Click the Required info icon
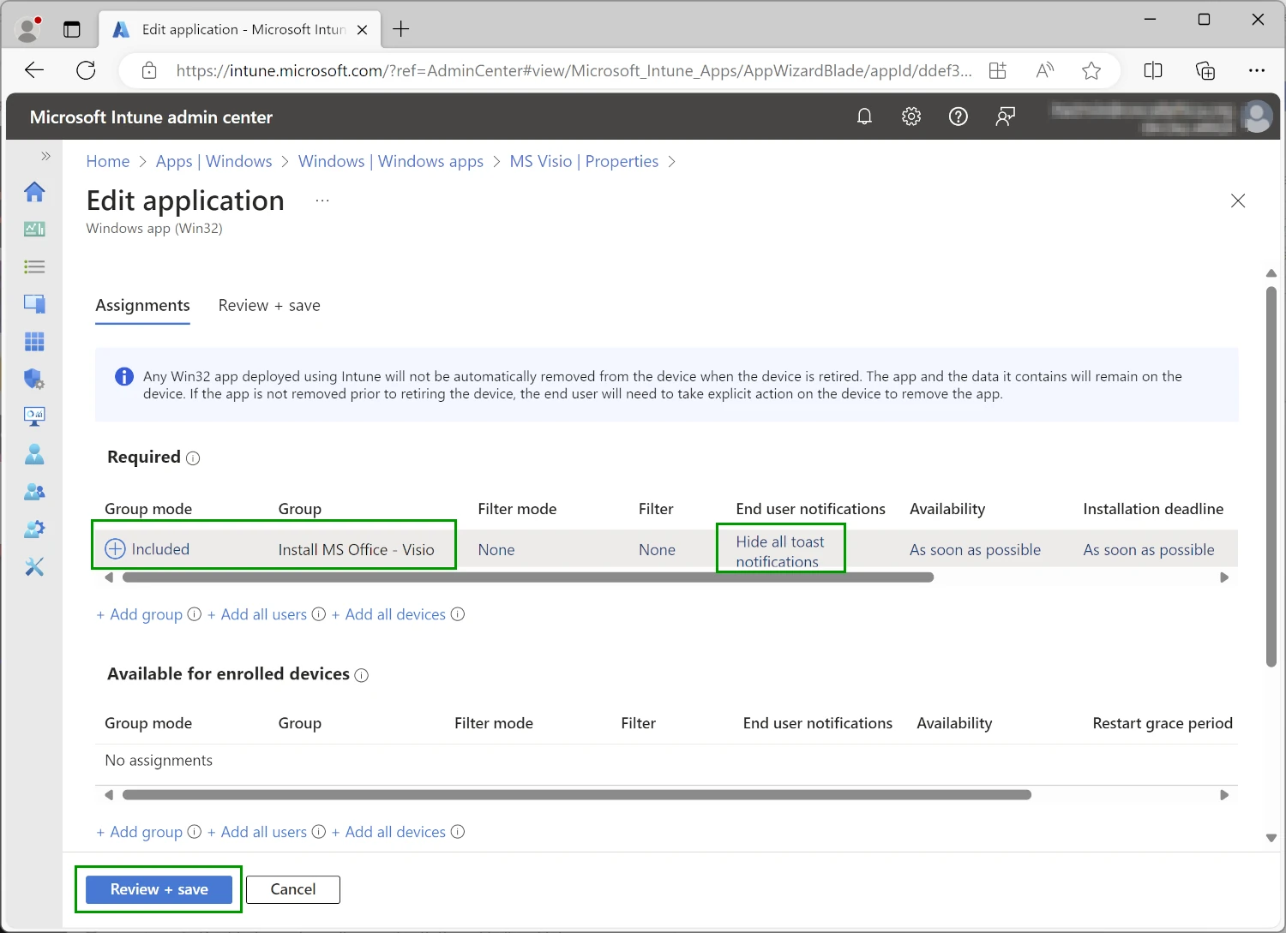The width and height of the screenshot is (1286, 933). coord(193,458)
